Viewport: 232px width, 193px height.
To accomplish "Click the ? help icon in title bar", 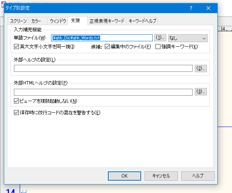I will (x=191, y=8).
